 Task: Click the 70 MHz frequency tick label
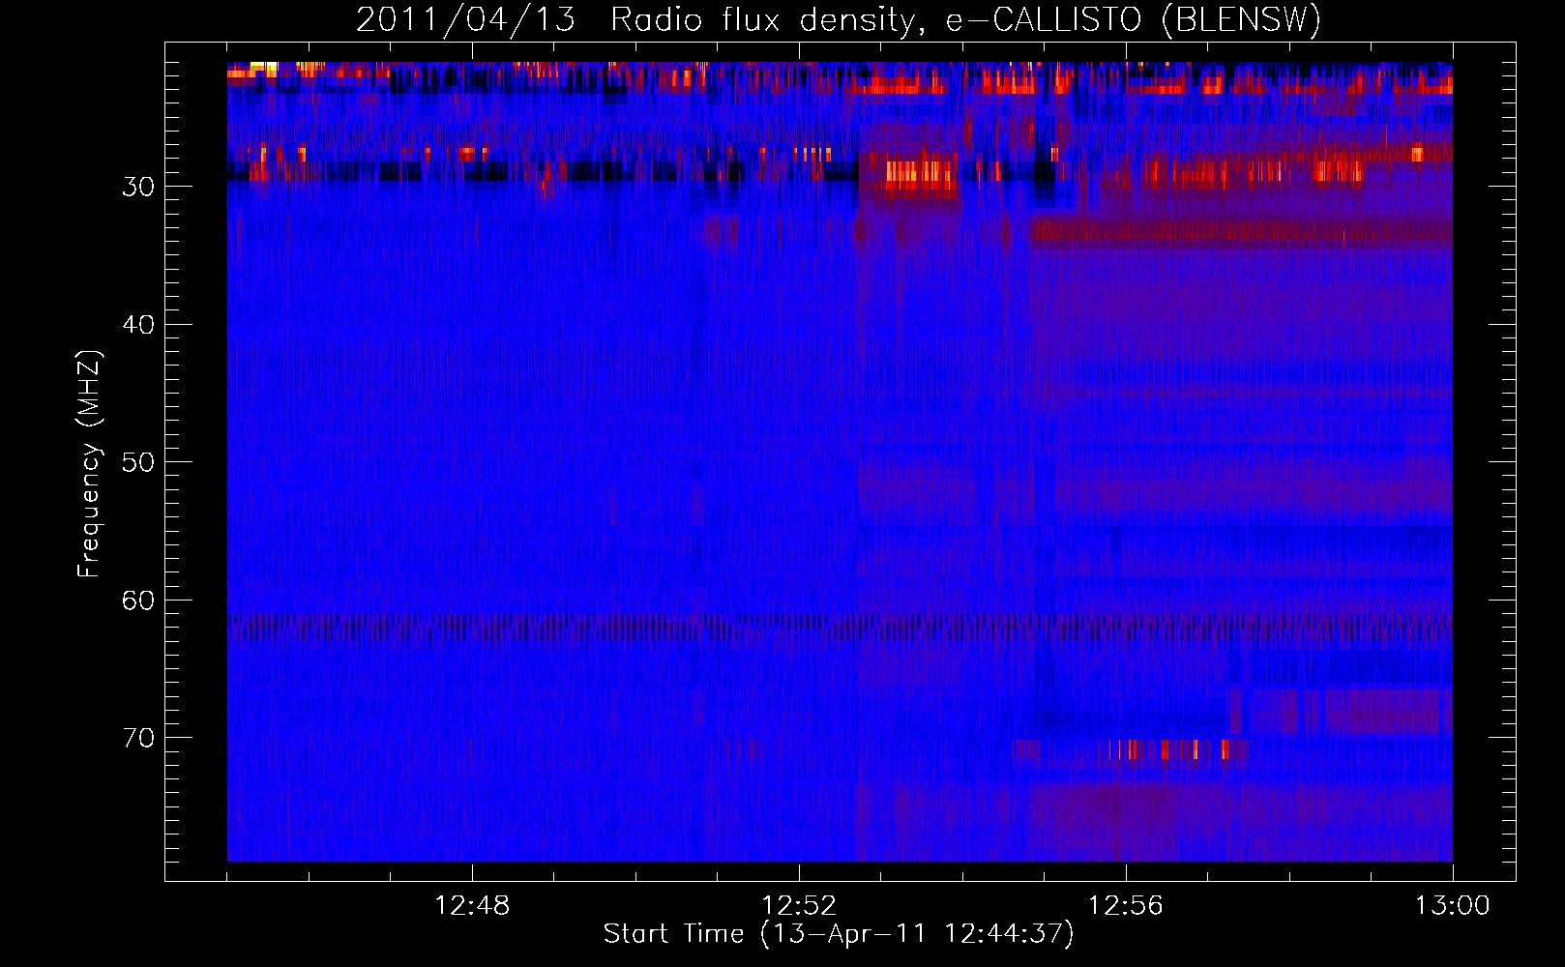point(138,738)
